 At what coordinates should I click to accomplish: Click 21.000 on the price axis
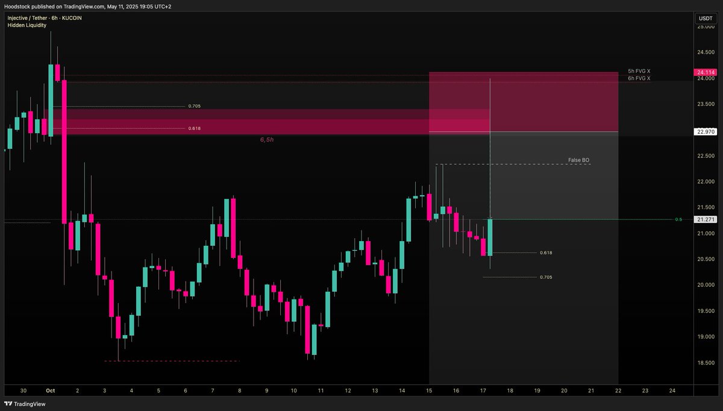coord(706,234)
